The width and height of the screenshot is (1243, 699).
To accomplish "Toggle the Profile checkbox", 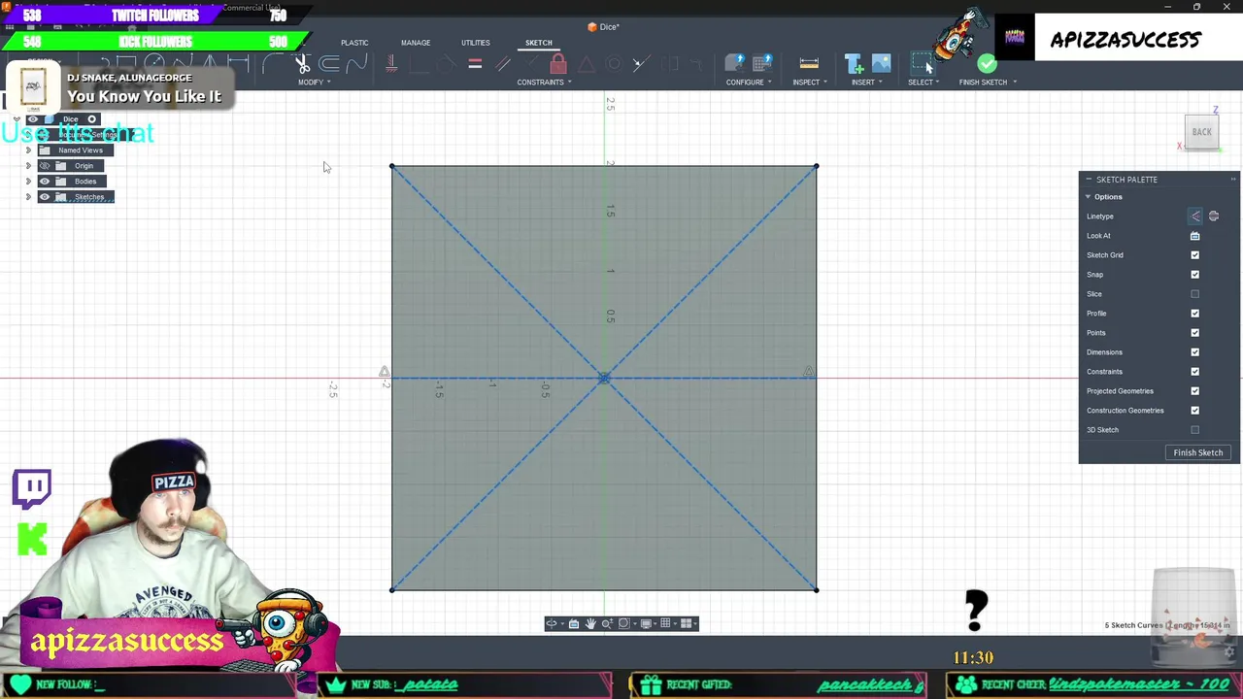I will tap(1194, 314).
